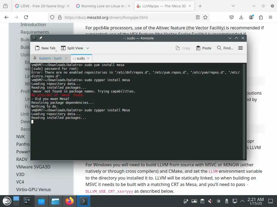Screen dimensions: 277x207
Task: Show desktop peek button
Action: (x=271, y=201)
